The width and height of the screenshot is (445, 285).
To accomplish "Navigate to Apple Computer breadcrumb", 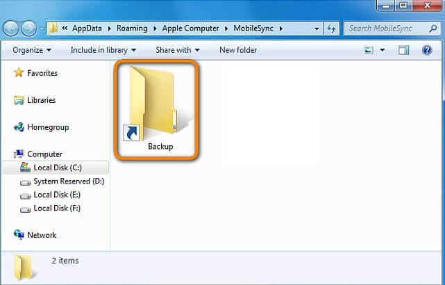I will 190,28.
